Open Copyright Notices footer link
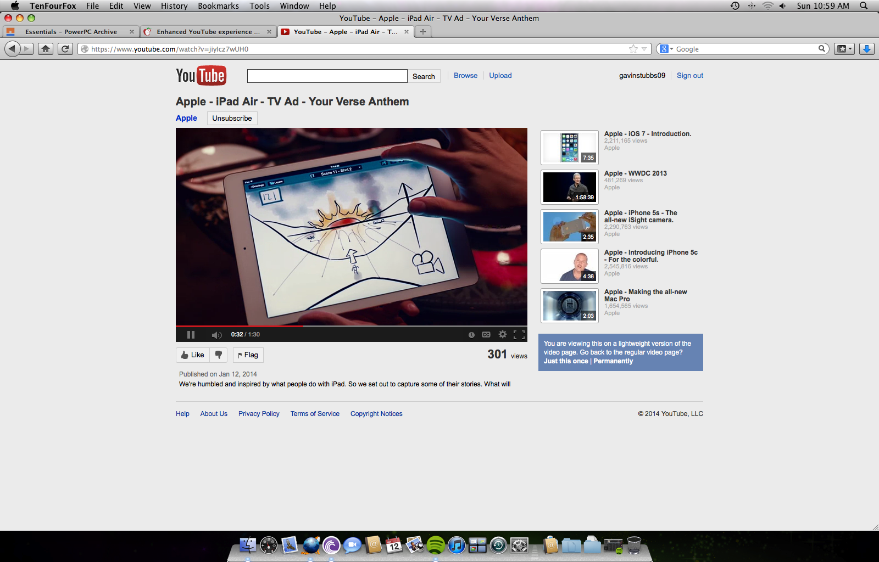The height and width of the screenshot is (562, 879). click(x=376, y=414)
